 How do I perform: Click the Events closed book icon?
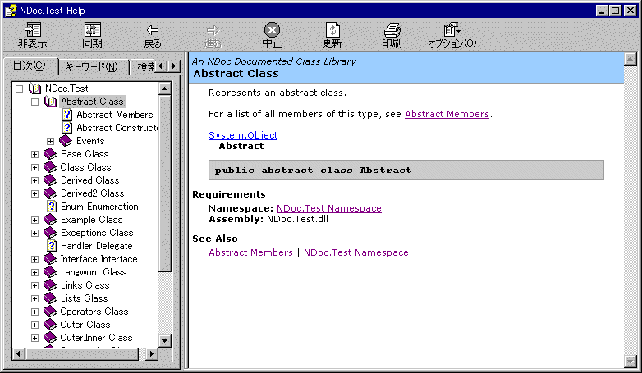coord(66,141)
